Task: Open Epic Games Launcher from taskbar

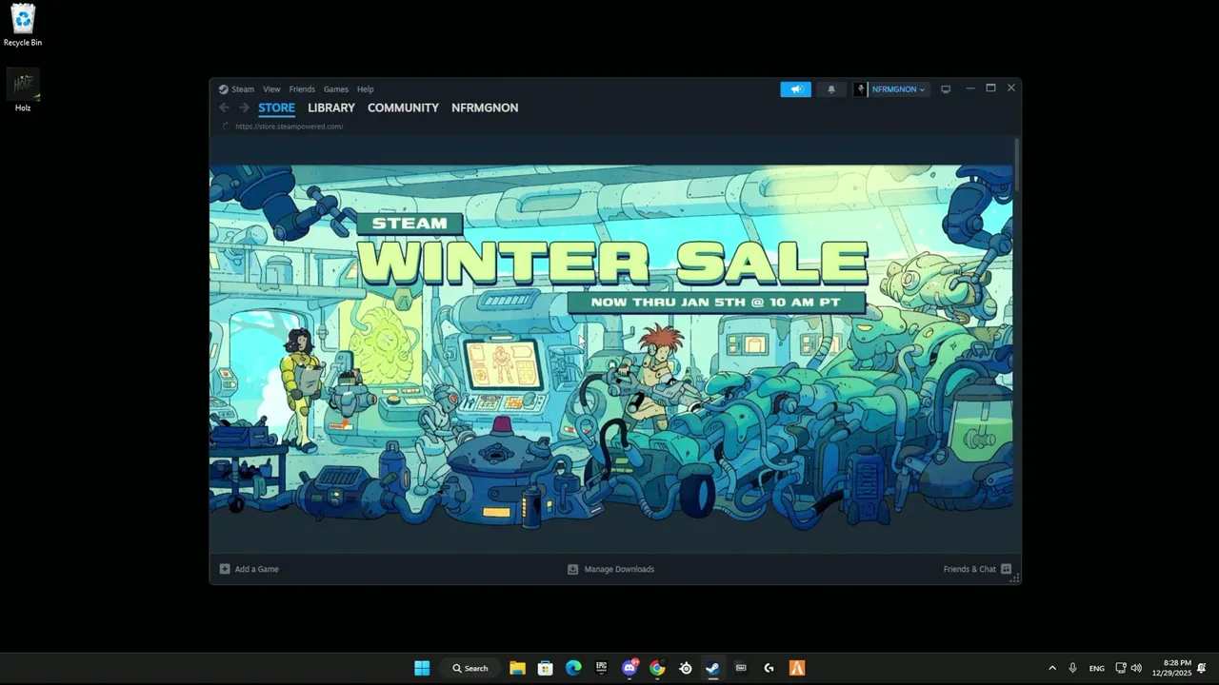Action: [601, 668]
